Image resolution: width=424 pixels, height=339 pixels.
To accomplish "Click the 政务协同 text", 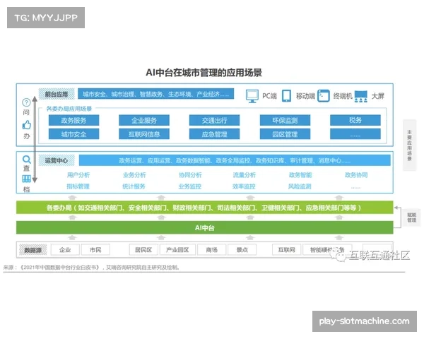I will click(356, 175).
